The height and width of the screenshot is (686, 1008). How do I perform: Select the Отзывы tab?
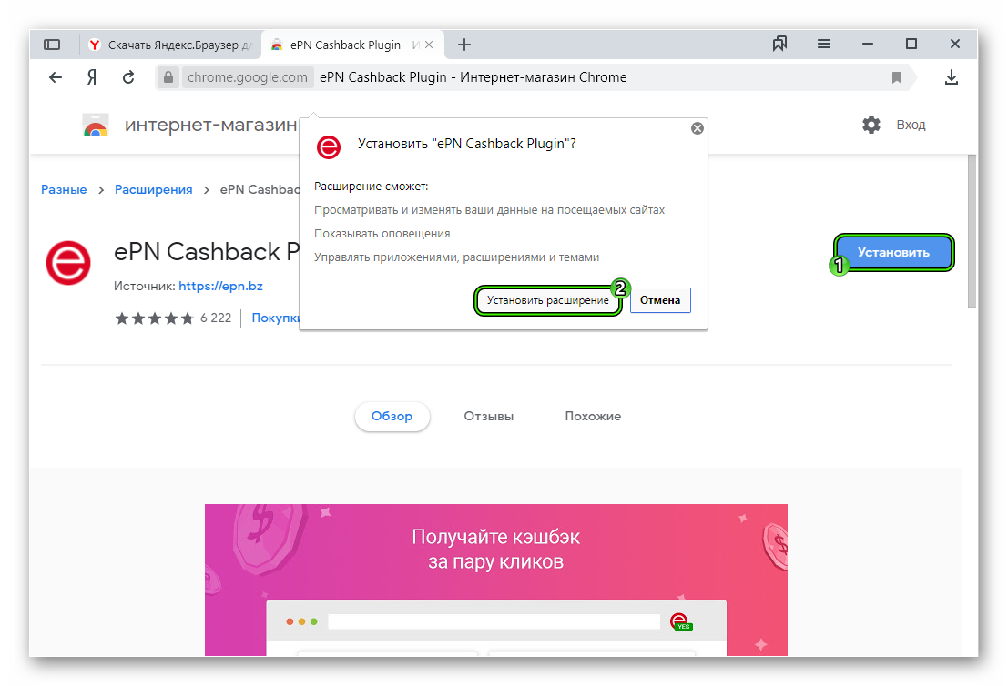489,416
